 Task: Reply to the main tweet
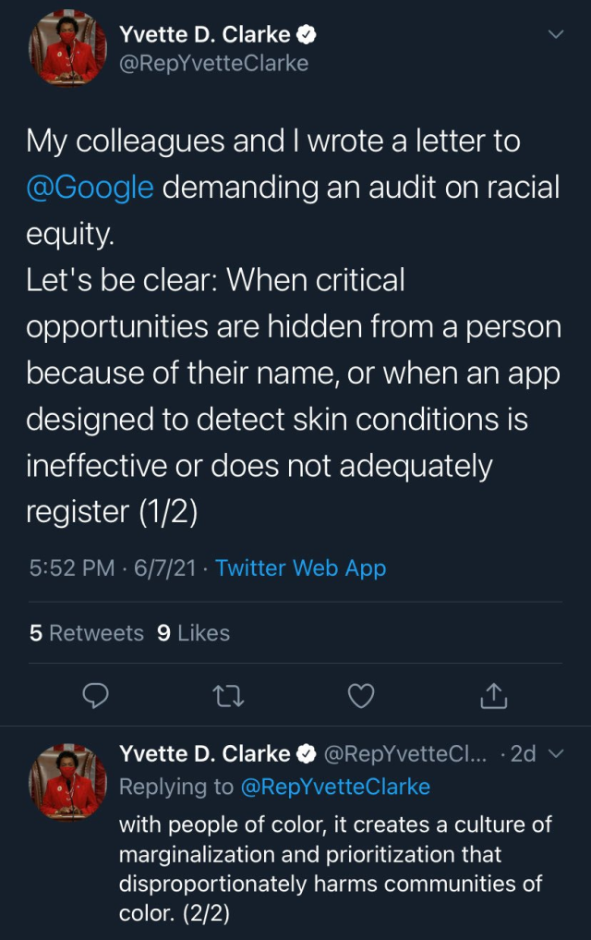tap(96, 696)
